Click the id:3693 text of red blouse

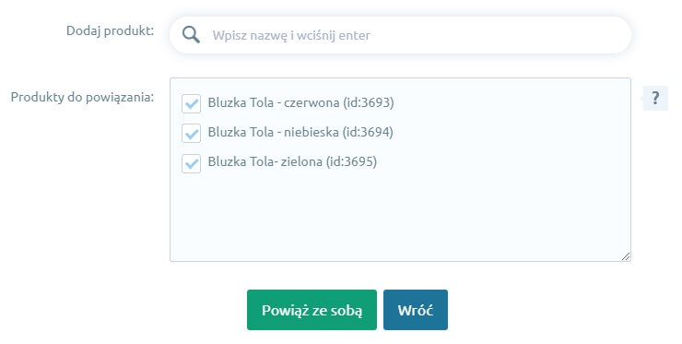369,102
